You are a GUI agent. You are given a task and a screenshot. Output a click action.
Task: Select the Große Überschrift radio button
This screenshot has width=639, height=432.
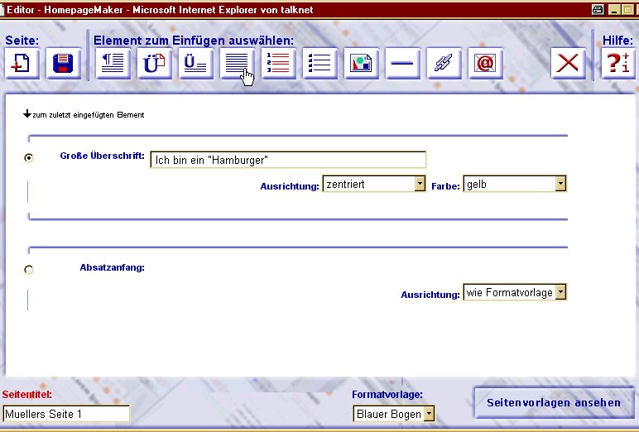click(x=30, y=157)
